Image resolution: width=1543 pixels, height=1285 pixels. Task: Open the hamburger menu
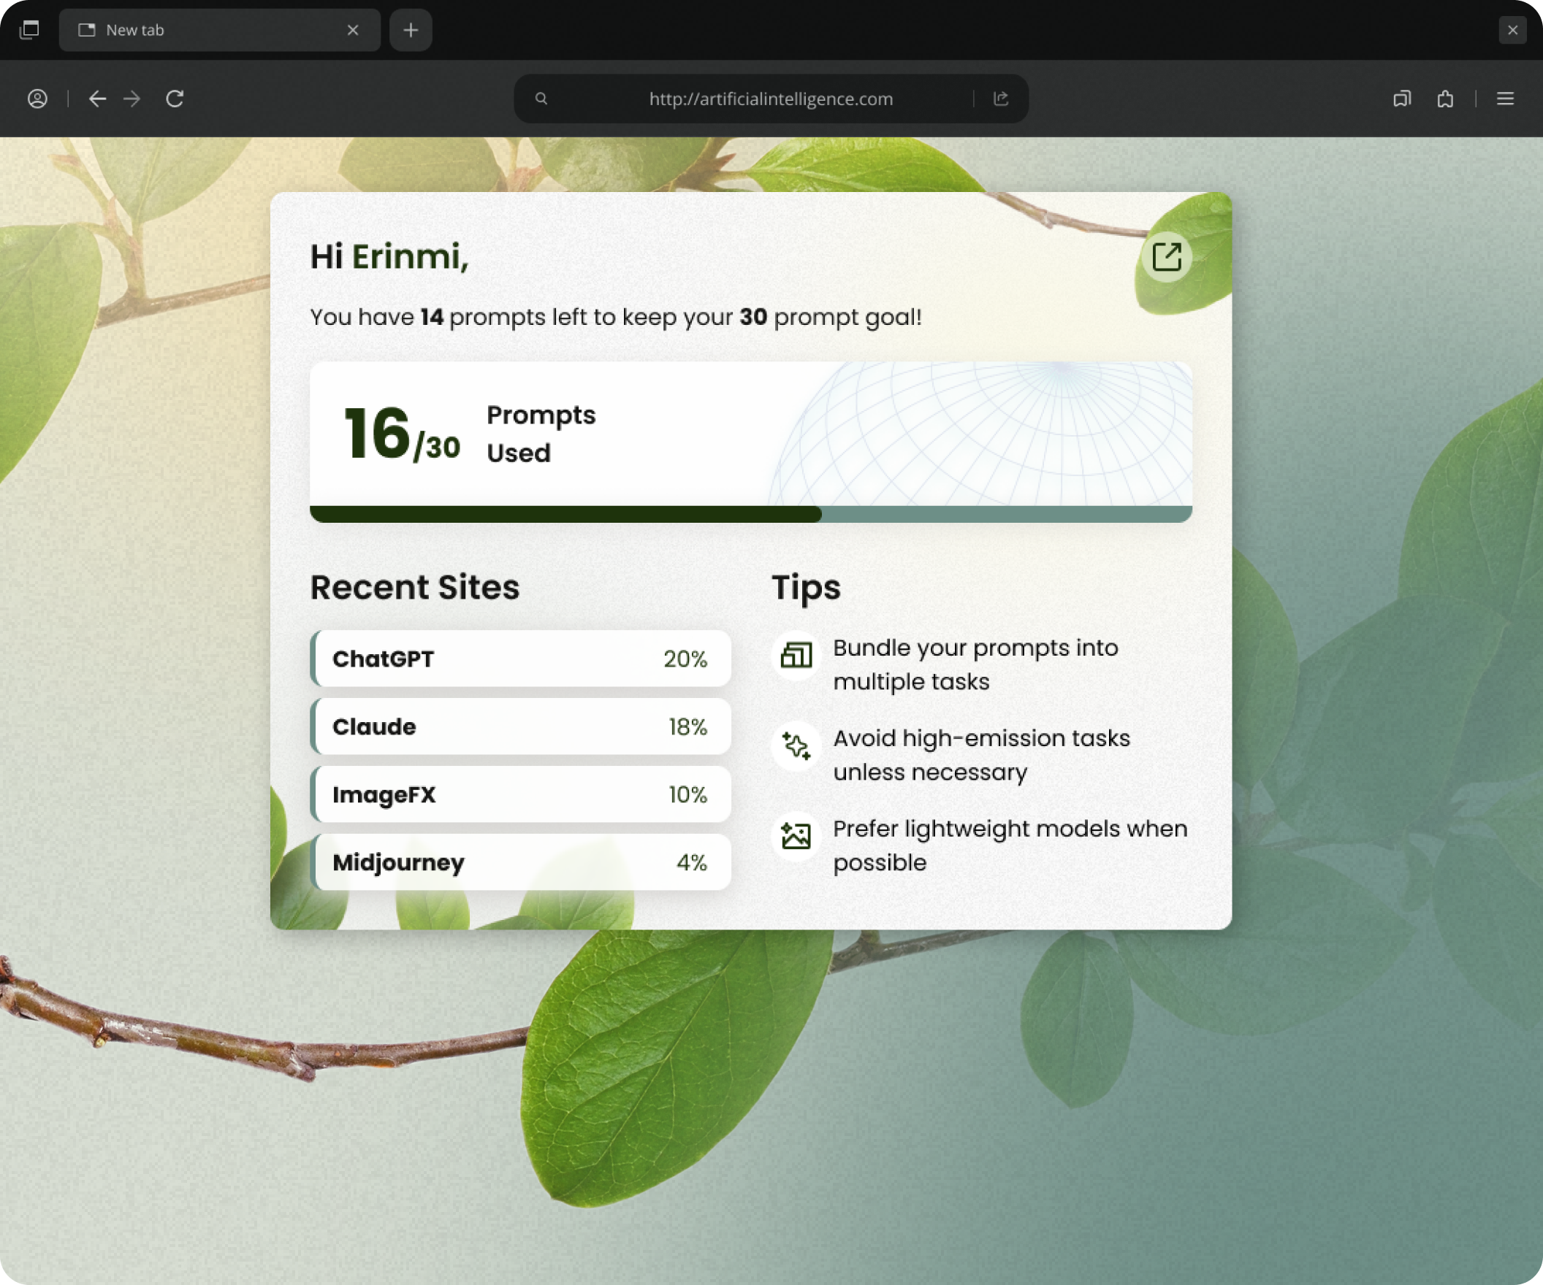[x=1505, y=99]
